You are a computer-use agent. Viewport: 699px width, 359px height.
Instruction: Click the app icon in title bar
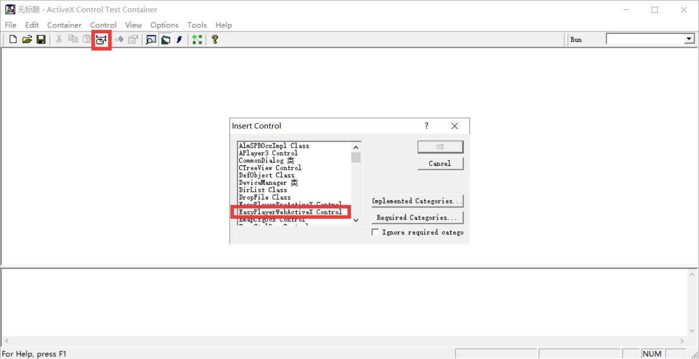point(10,9)
